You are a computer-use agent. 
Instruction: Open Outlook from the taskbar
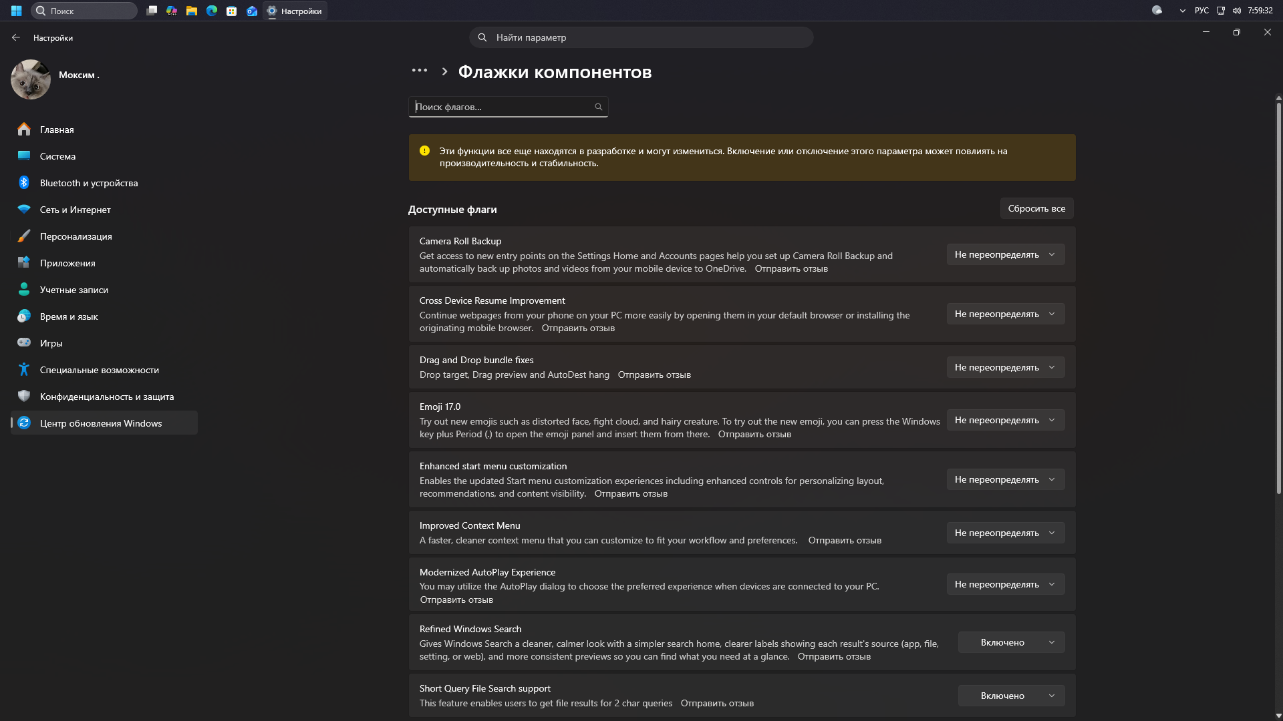pyautogui.click(x=252, y=11)
